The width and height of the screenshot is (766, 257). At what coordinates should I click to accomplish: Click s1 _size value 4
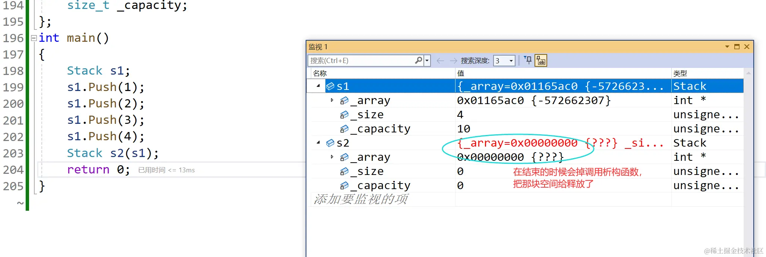460,115
